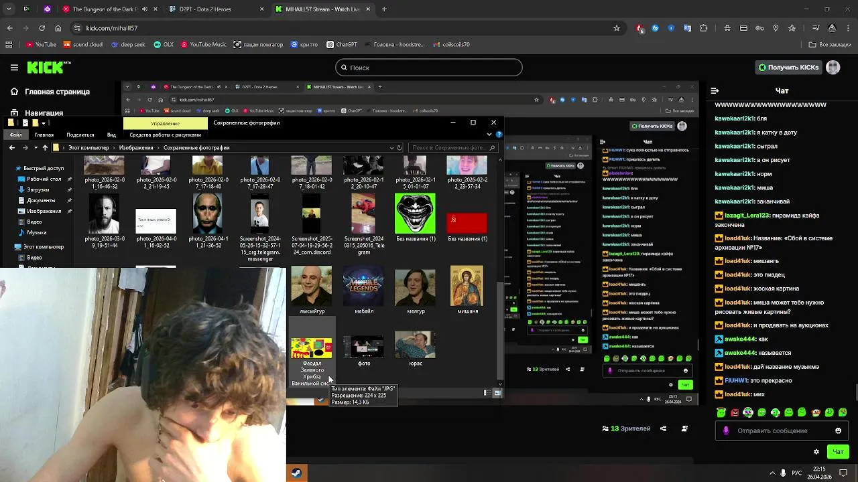The height and width of the screenshot is (482, 858).
Task: Mute the Dungeon of the Dark tab audio
Action: [x=145, y=9]
